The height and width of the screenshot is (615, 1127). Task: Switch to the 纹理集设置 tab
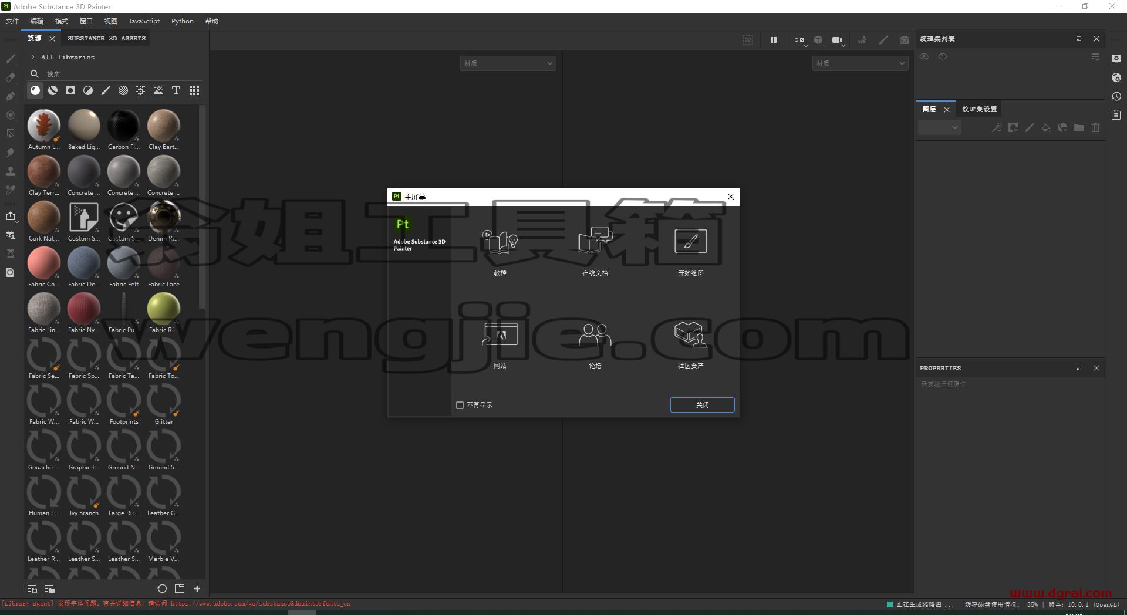(x=979, y=109)
